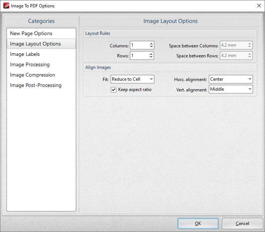The height and width of the screenshot is (232, 265).
Task: Toggle the Keep aspect ratio checkbox
Action: 113,90
